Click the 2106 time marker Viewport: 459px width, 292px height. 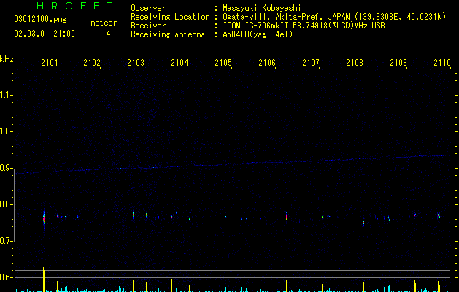coord(267,62)
